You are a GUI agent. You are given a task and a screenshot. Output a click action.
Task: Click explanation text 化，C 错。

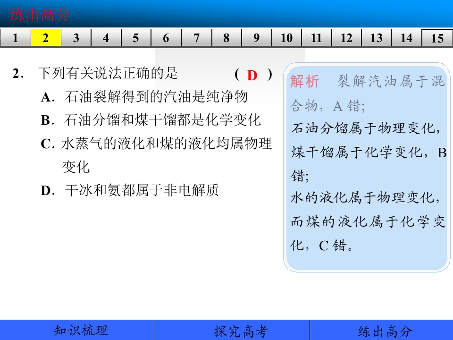[321, 246]
